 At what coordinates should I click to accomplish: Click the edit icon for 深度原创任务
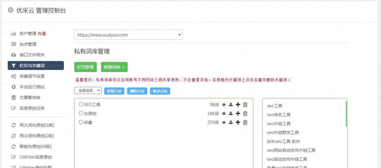tap(13, 108)
